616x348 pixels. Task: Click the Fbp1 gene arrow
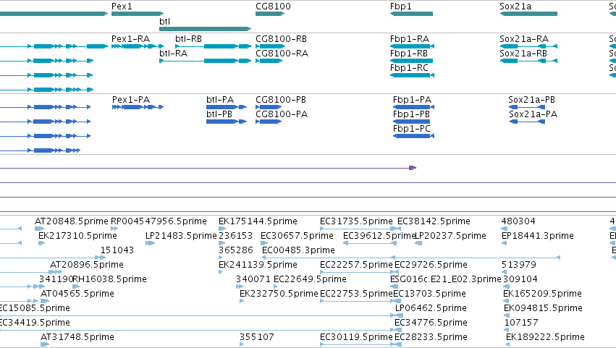coord(411,14)
